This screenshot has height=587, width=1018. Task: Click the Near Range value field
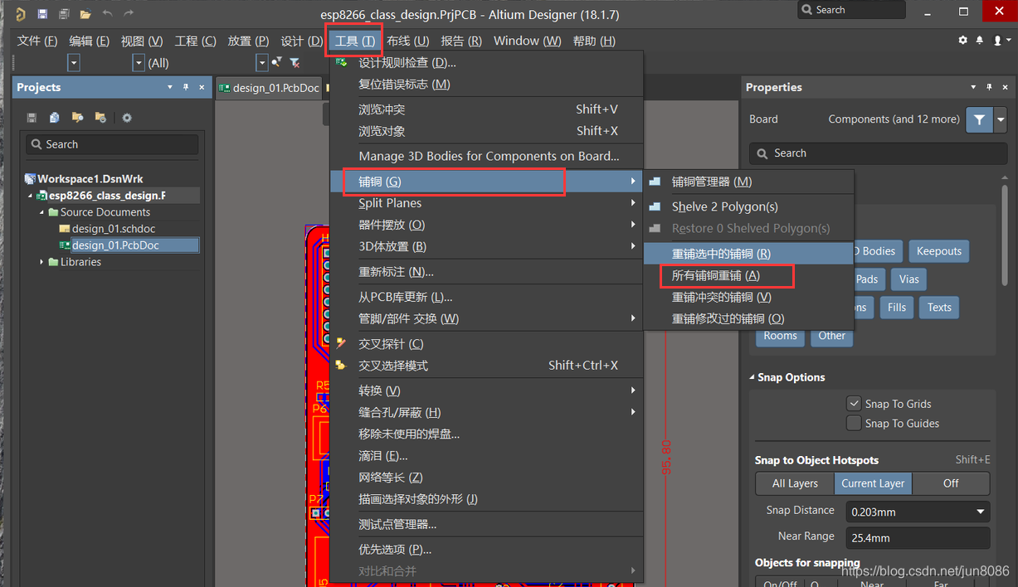click(x=918, y=537)
